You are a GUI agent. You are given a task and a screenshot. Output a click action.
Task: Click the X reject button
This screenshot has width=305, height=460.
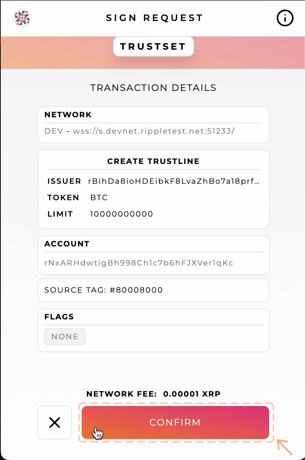click(x=55, y=422)
